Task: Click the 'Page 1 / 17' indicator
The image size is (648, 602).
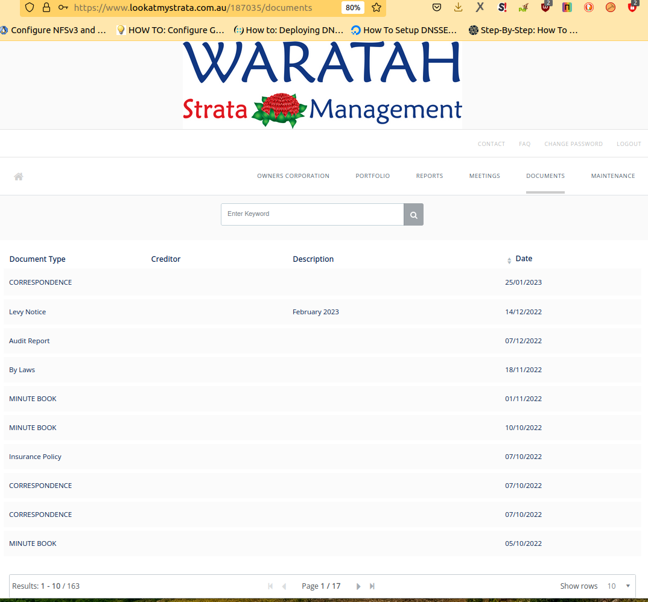Action: point(321,586)
